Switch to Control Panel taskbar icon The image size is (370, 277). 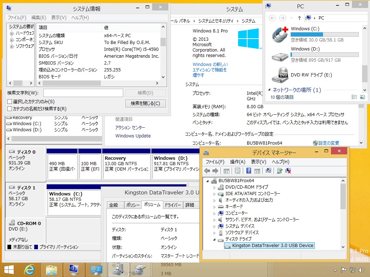96,270
